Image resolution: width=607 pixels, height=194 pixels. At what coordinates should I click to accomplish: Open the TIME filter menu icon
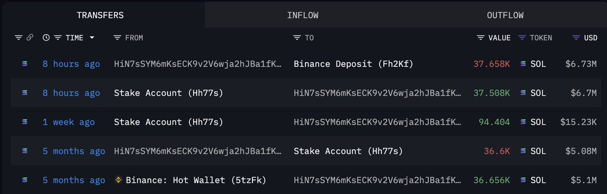coord(58,37)
